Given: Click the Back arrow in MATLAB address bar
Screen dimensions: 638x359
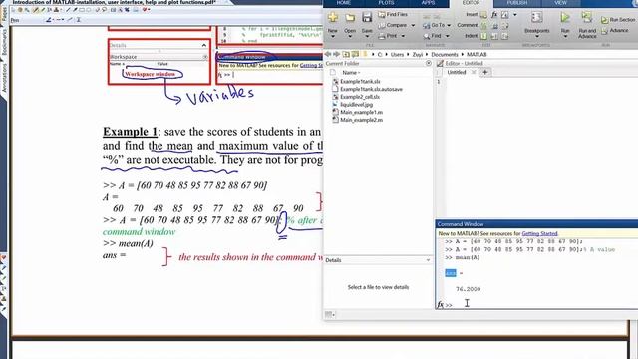Looking at the screenshot, I should coord(328,54).
